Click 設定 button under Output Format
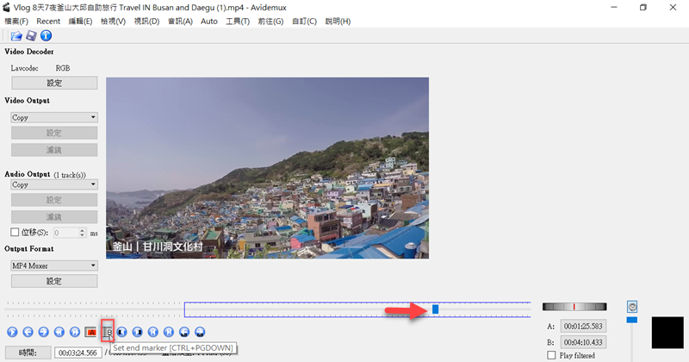689x362 pixels. pyautogui.click(x=53, y=281)
